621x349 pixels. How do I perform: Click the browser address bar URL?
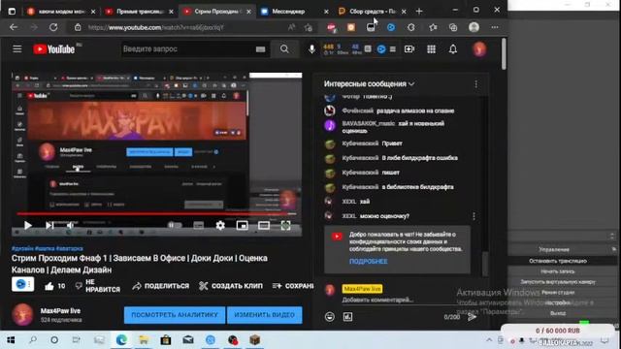[x=155, y=28]
